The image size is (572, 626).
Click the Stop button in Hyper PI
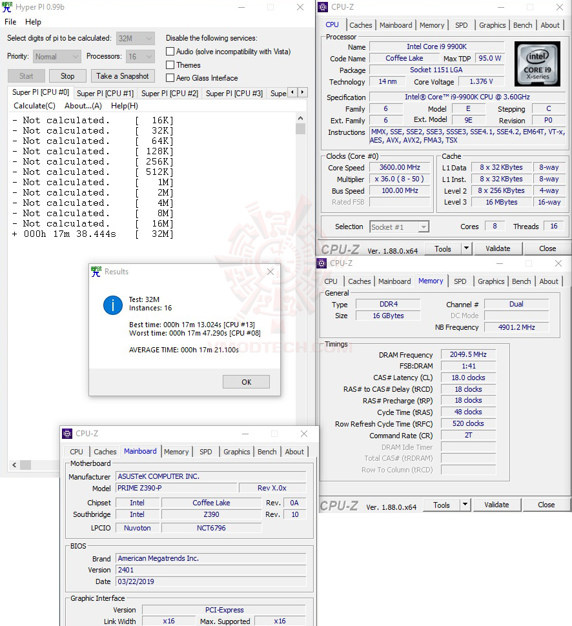pos(68,76)
